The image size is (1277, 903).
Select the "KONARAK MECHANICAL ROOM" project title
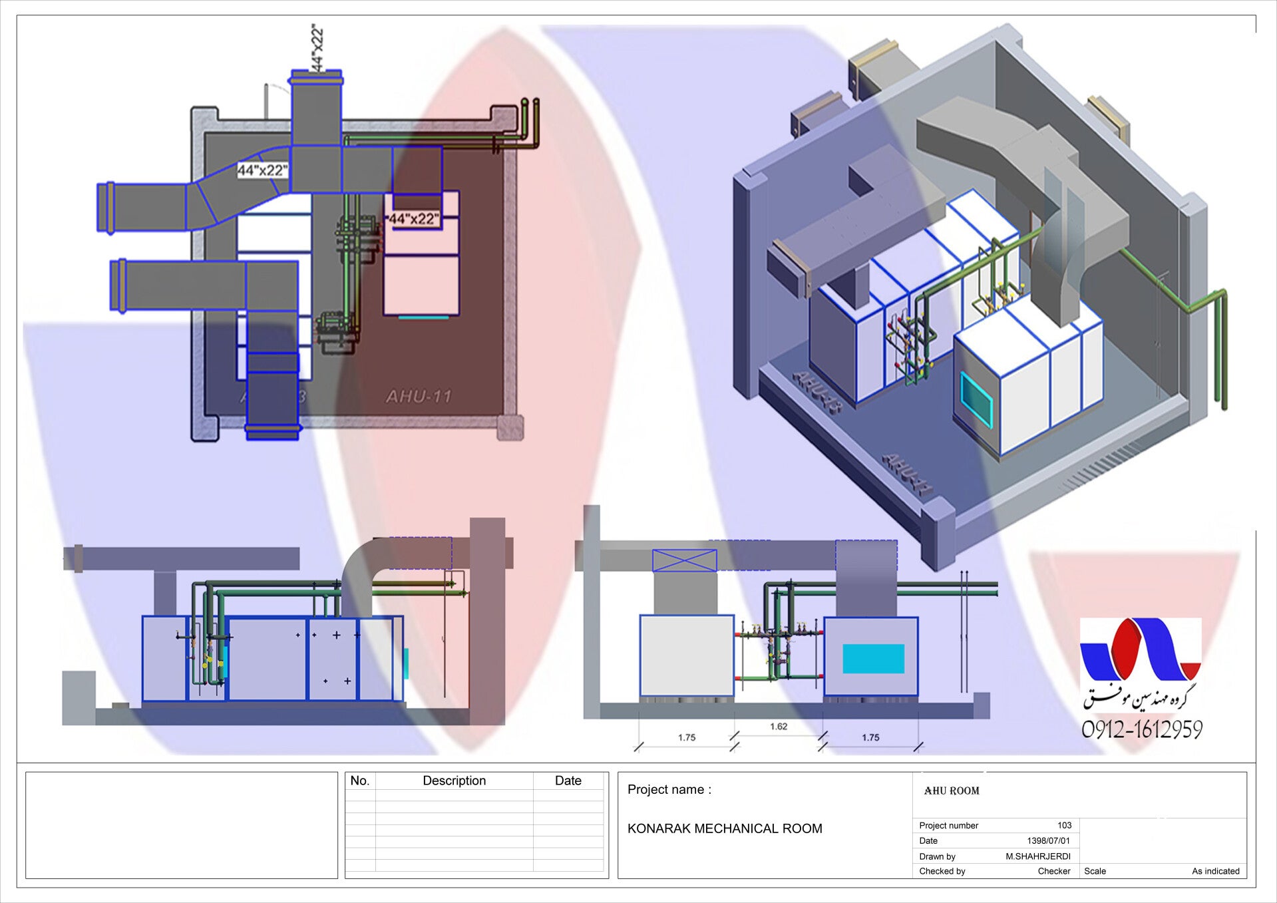point(725,828)
